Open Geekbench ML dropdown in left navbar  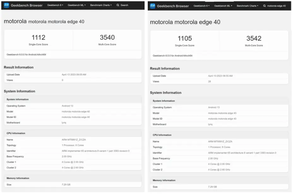pyautogui.click(x=76, y=5)
